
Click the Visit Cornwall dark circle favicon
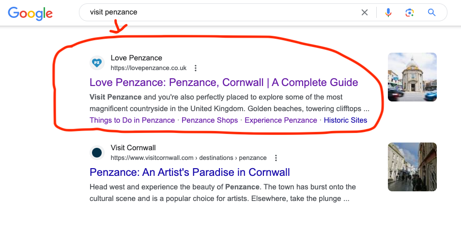(x=97, y=153)
